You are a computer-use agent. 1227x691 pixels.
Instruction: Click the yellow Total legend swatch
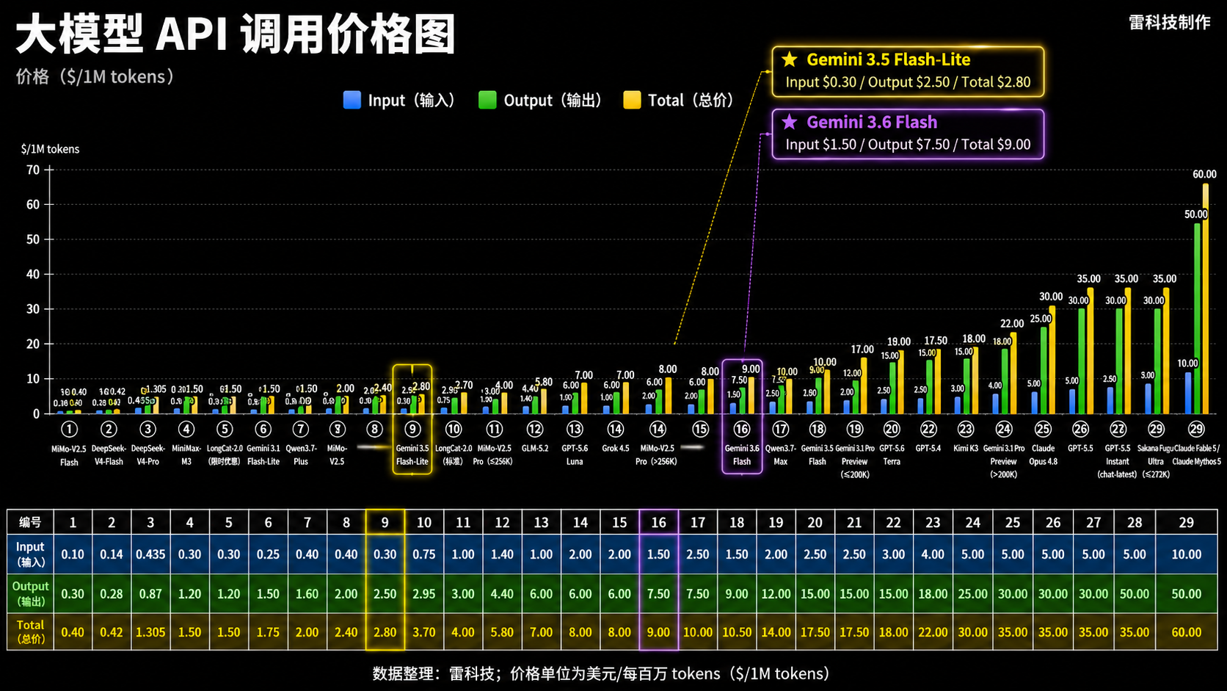click(632, 100)
